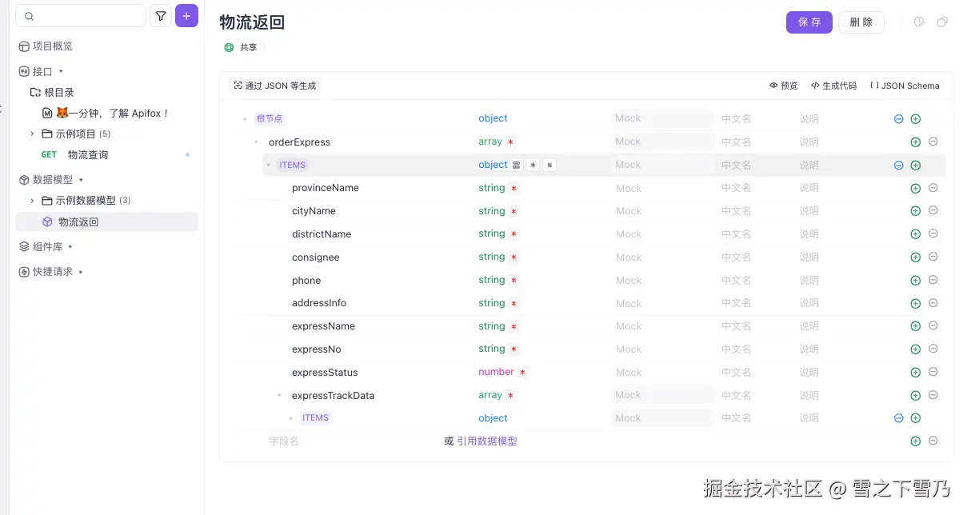Click the purple plus add button
This screenshot has height=515, width=967.
(x=186, y=16)
